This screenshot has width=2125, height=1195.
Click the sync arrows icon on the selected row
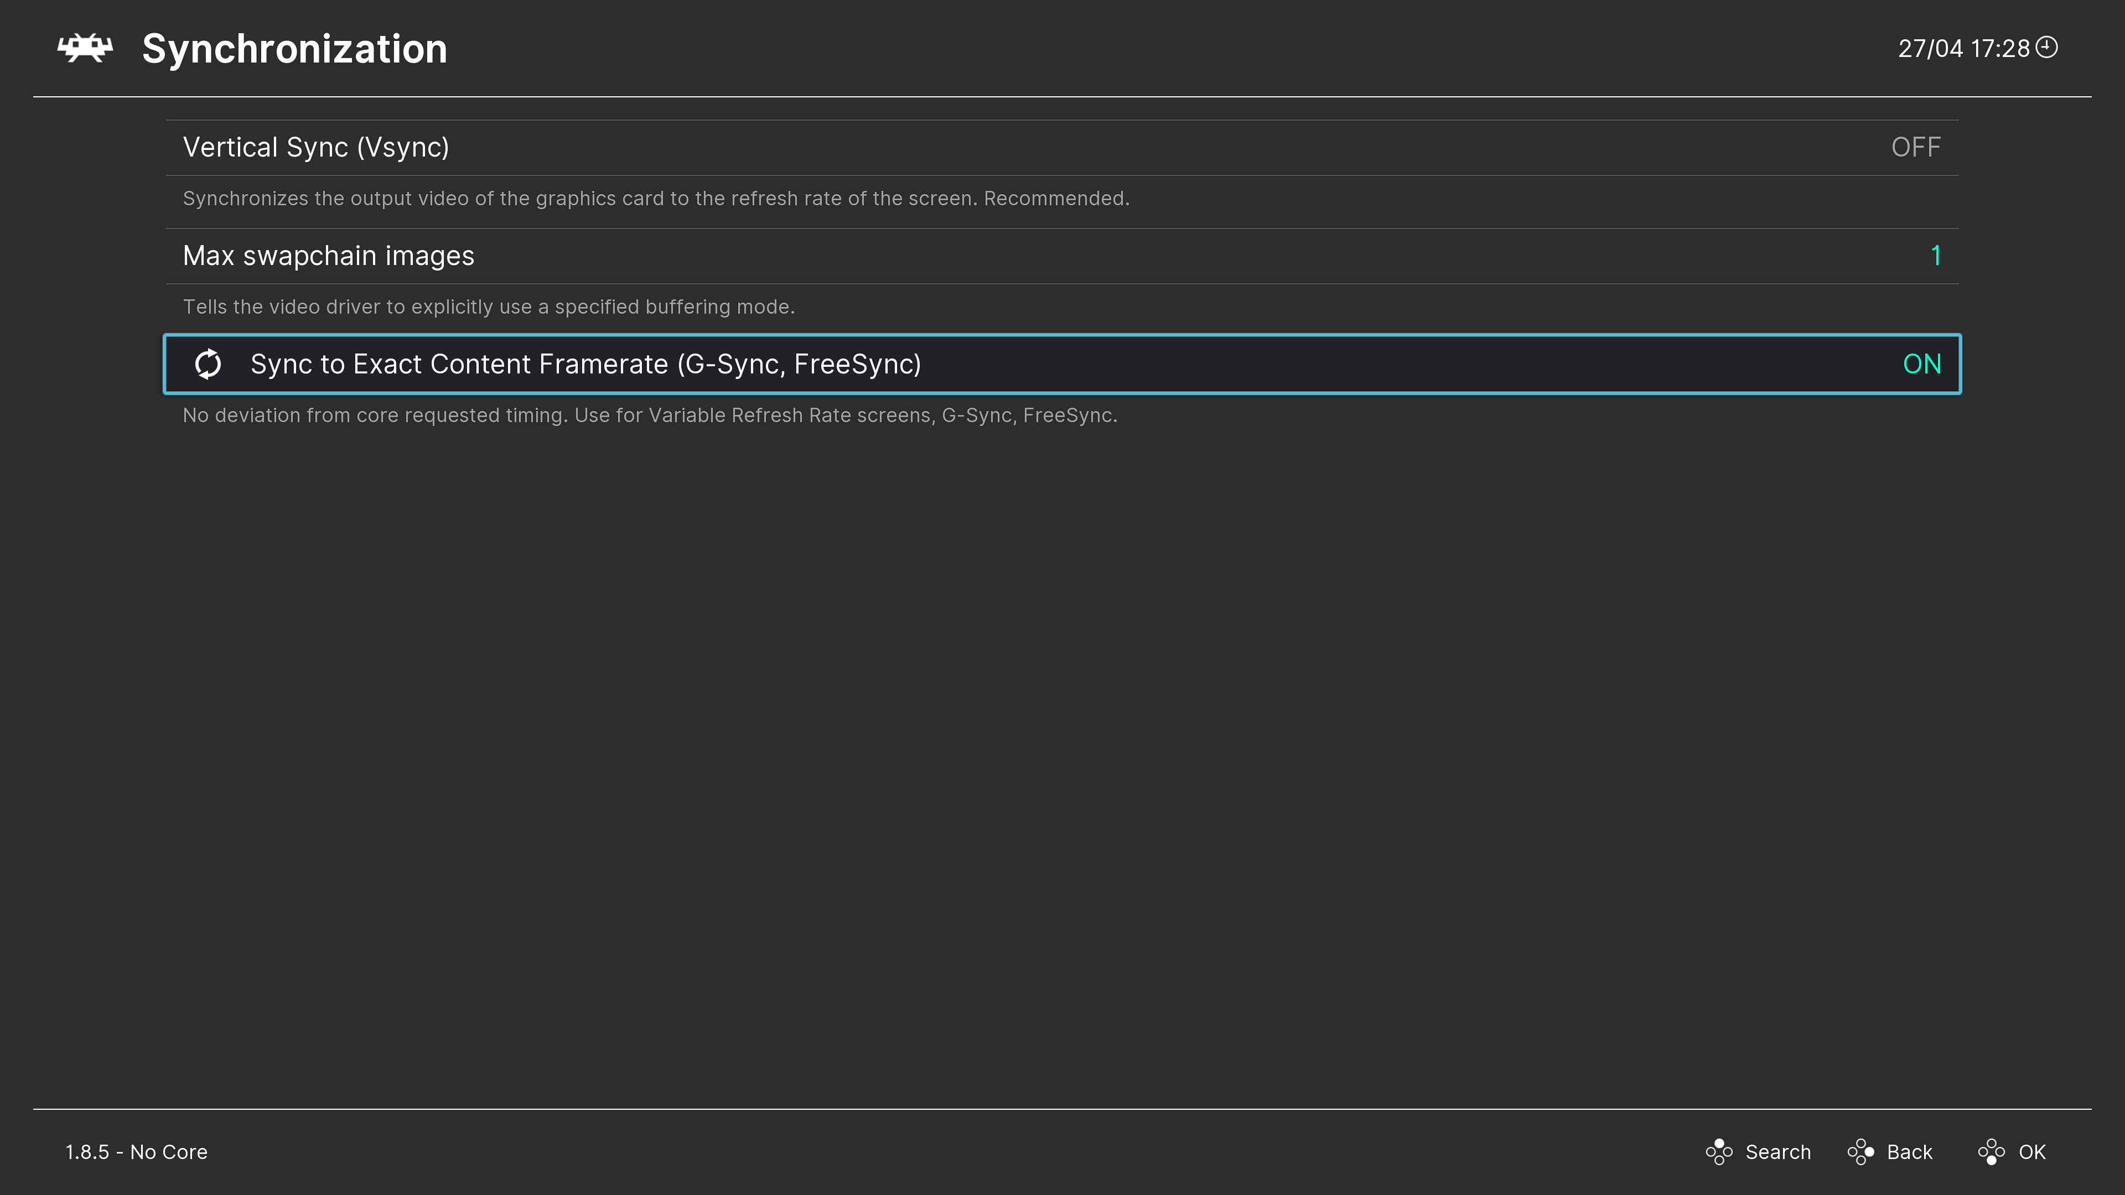point(208,363)
